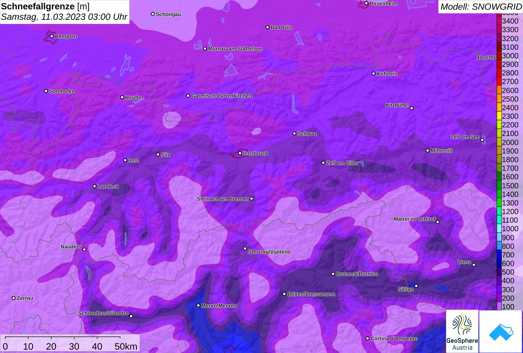The height and width of the screenshot is (353, 523).
Task: Click the 2000 legend value
Action: point(510,142)
